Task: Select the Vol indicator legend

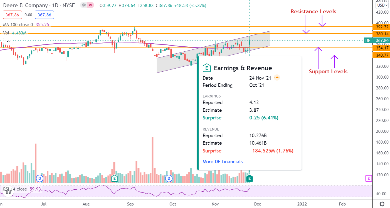Action: coord(7,33)
